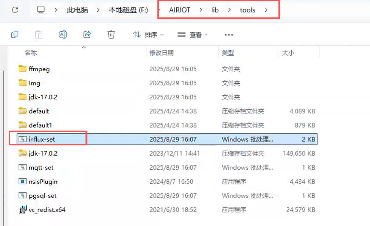370x226 pixels.
Task: Click date 2023/12/11 14:41
Action: click(174, 153)
